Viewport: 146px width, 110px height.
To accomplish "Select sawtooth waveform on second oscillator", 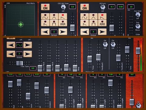I will pyautogui.click(x=102, y=16).
